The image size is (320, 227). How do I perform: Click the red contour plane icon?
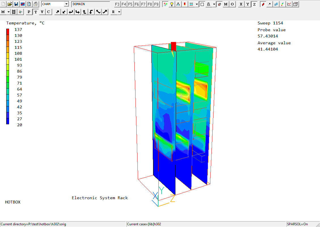pos(263,4)
